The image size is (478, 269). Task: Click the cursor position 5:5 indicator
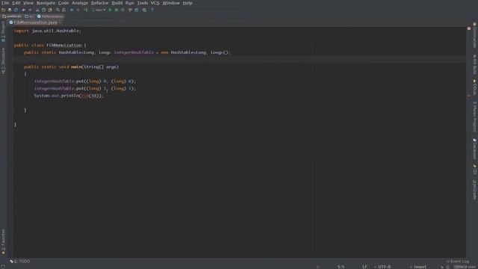click(x=341, y=267)
